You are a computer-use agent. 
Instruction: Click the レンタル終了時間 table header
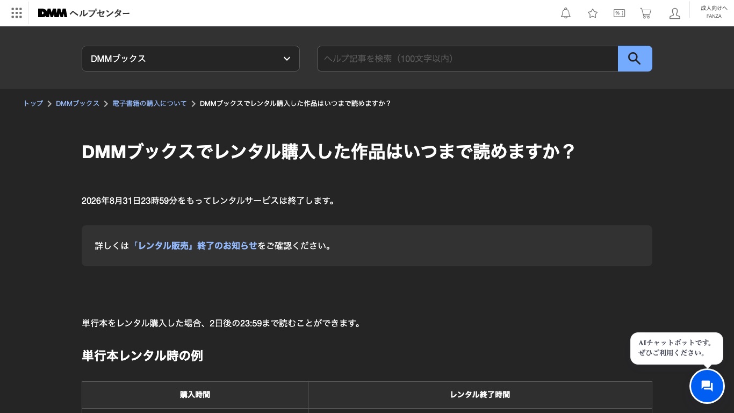tap(480, 395)
